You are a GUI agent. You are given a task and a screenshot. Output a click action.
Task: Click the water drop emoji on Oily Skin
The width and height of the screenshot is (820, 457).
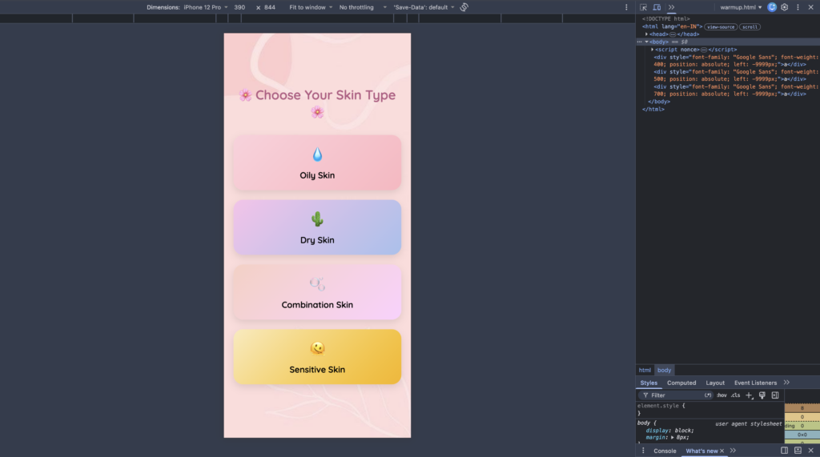click(317, 154)
